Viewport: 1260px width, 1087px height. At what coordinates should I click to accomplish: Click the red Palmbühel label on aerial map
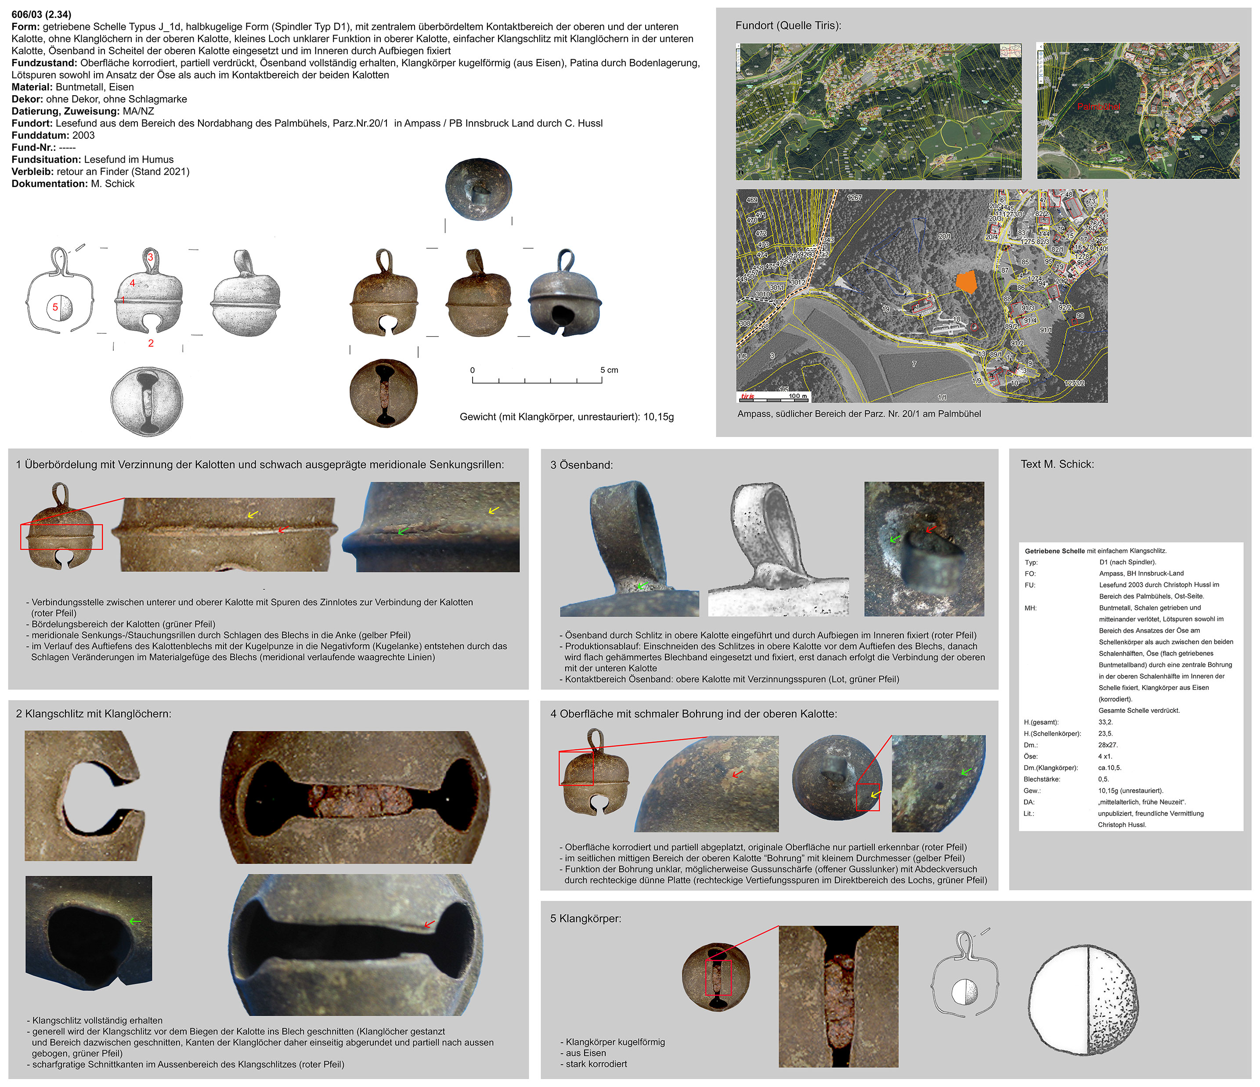[x=1098, y=107]
